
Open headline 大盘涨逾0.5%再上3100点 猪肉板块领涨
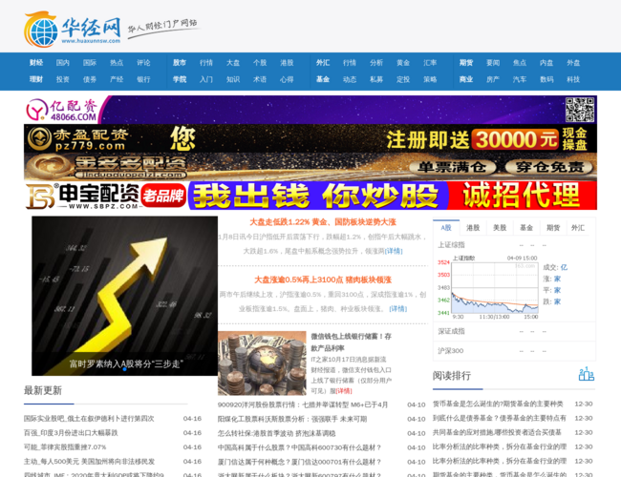click(323, 280)
